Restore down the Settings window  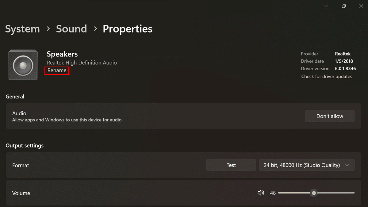344,6
